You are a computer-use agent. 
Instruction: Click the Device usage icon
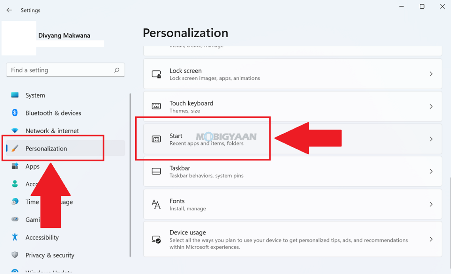coord(156,239)
